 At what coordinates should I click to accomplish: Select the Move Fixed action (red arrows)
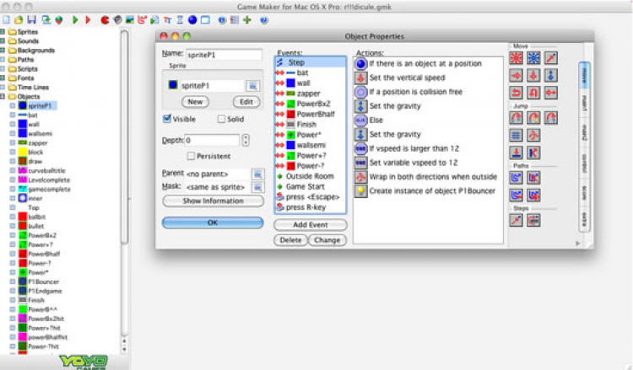[x=516, y=58]
